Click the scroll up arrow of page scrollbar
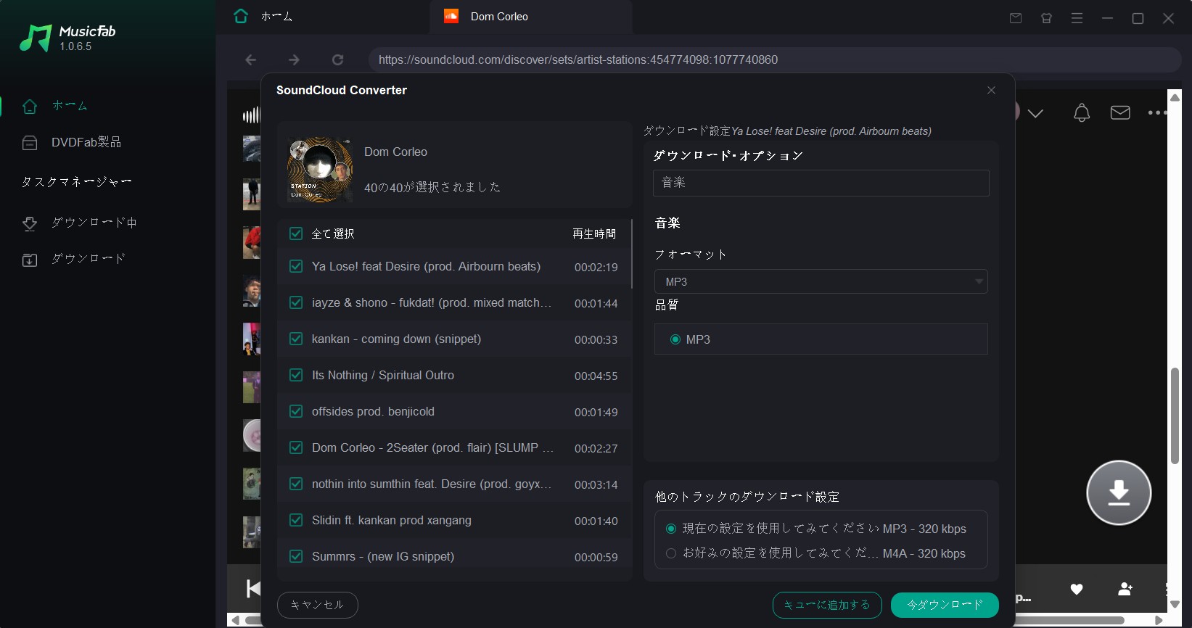The height and width of the screenshot is (628, 1192). click(x=1175, y=96)
